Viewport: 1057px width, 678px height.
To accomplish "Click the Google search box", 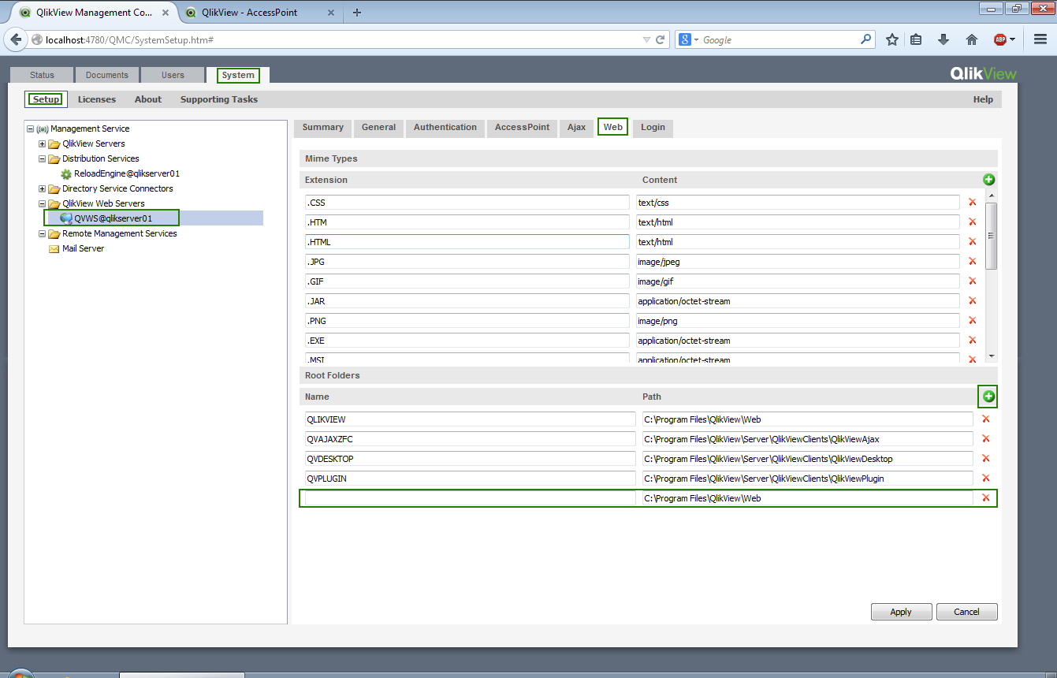I will pos(779,39).
